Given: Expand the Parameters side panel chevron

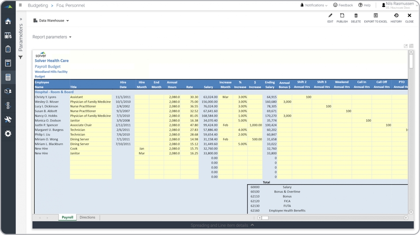Looking at the screenshot, I should 20,19.
